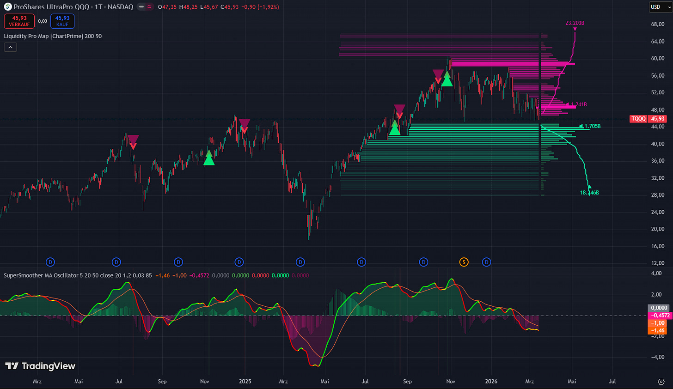Image resolution: width=673 pixels, height=389 pixels.
Task: Click the red sell arrow just before 2025
Action: pyautogui.click(x=245, y=126)
